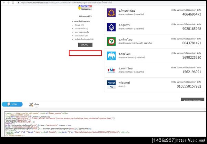Click the dark button below the bank list
The image size is (207, 144).
pyautogui.click(x=193, y=99)
